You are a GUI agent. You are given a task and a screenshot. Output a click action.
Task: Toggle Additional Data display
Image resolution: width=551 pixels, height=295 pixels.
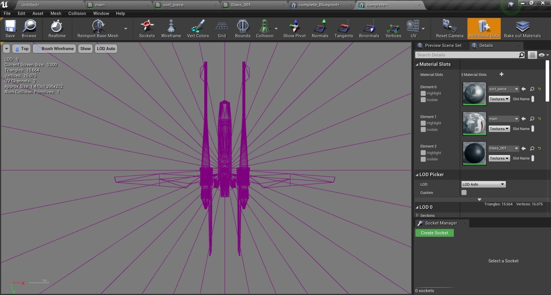[484, 29]
